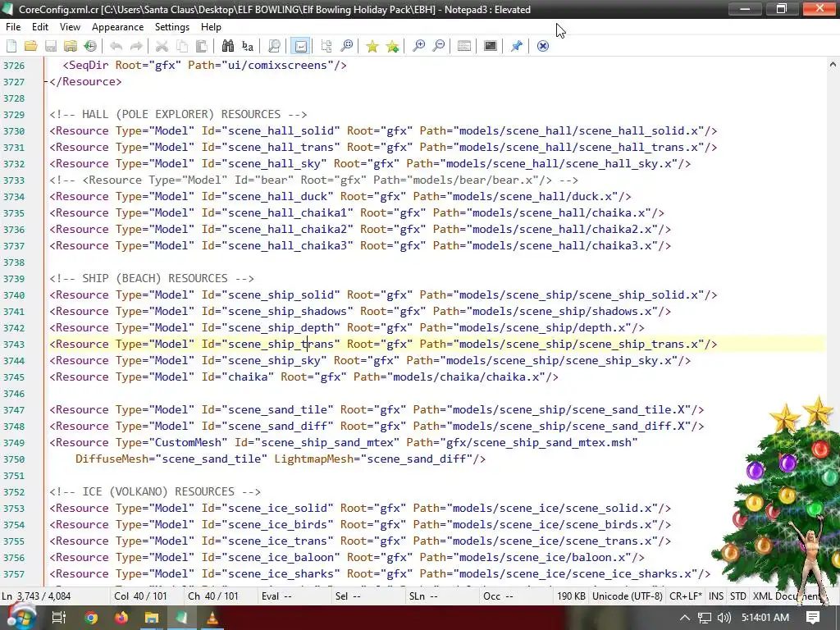840x630 pixels.
Task: Toggle always on top pin icon
Action: 517,46
